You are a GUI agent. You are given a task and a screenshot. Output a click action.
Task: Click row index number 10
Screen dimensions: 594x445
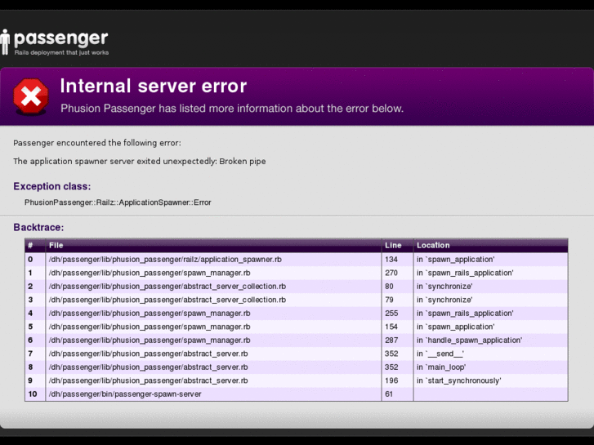tap(33, 394)
